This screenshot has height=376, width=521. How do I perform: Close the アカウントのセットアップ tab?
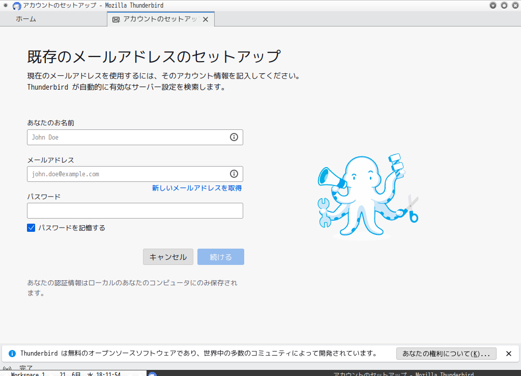click(206, 19)
